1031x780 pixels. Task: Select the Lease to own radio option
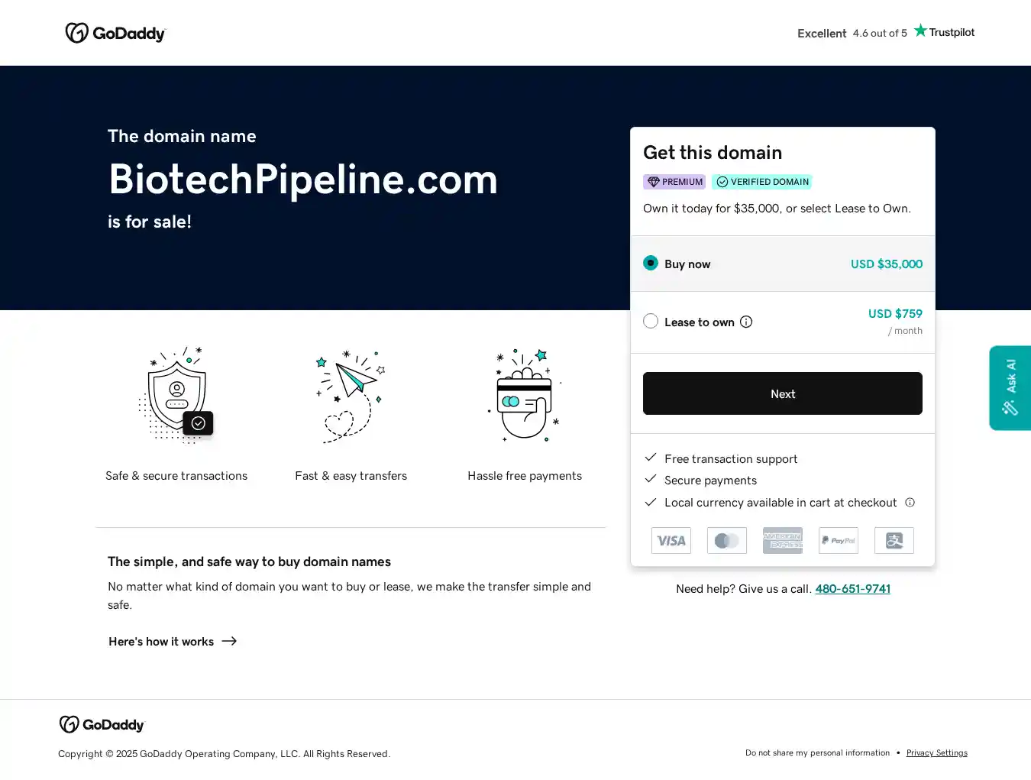click(x=651, y=322)
